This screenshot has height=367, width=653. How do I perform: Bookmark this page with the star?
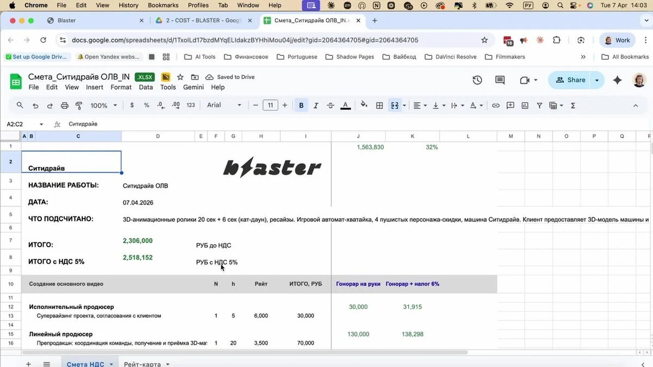[x=484, y=40]
